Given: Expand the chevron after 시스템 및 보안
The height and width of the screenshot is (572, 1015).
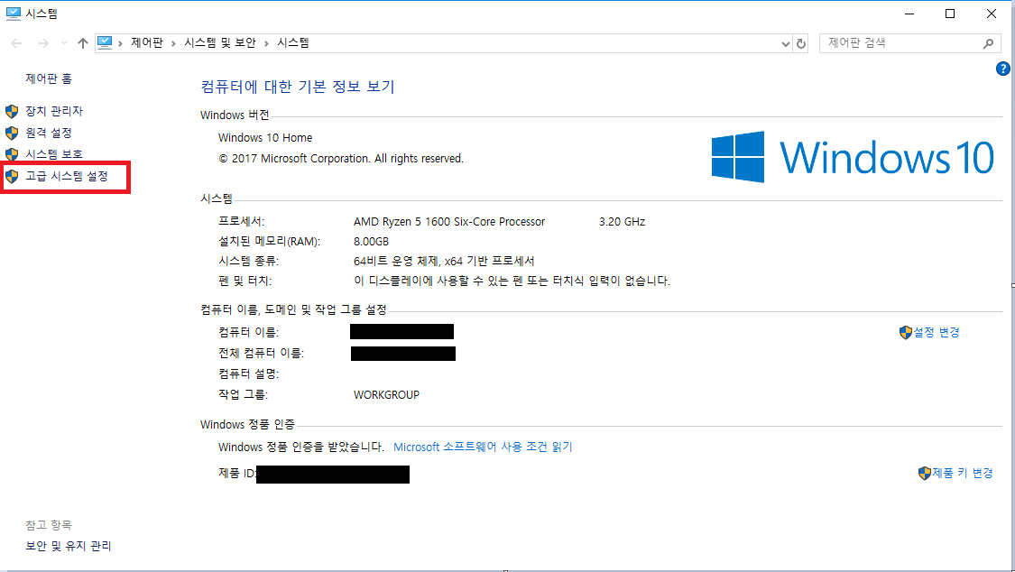Looking at the screenshot, I should click(x=266, y=43).
